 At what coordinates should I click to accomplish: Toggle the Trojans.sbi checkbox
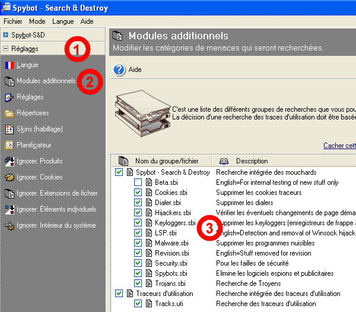(x=138, y=283)
